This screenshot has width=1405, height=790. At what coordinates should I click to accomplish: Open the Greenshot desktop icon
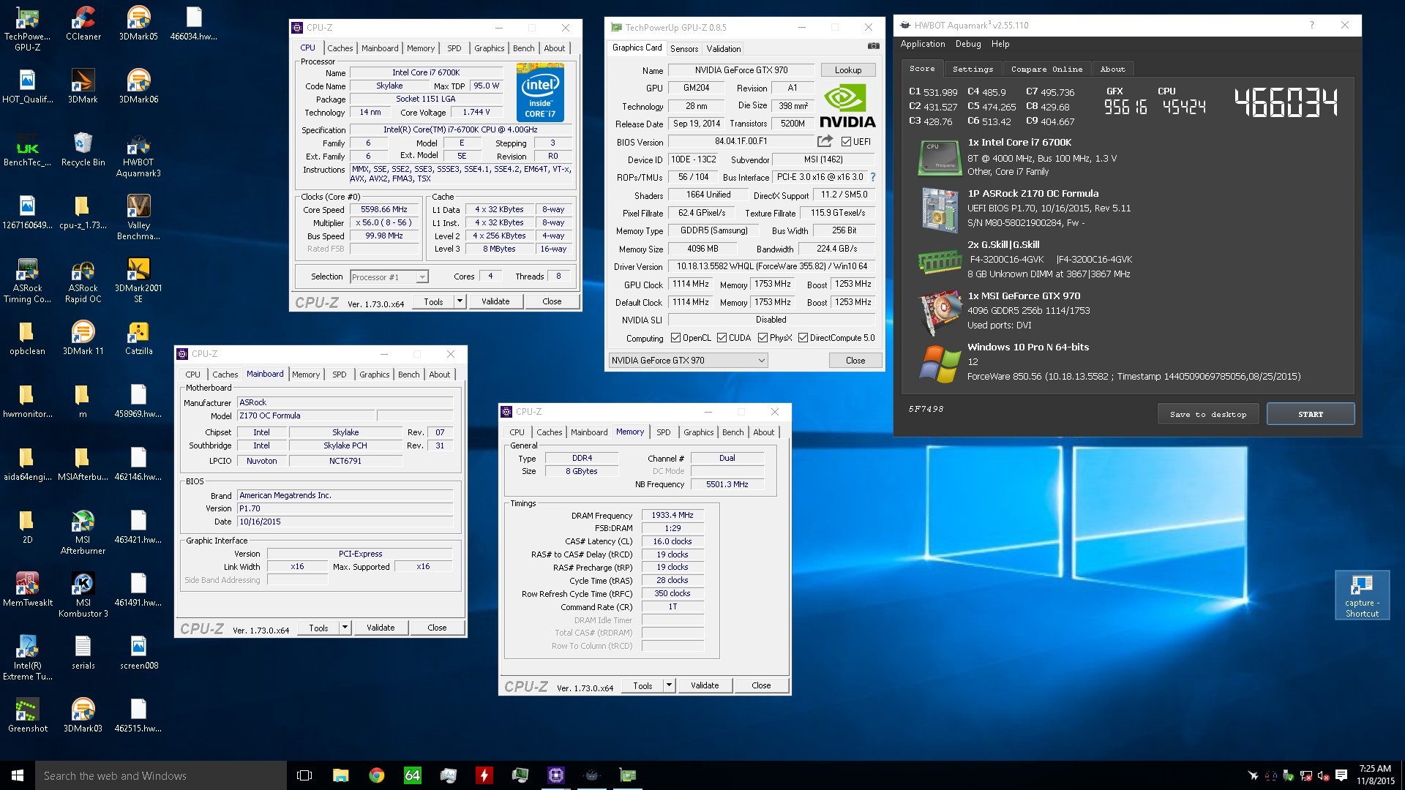click(x=27, y=715)
